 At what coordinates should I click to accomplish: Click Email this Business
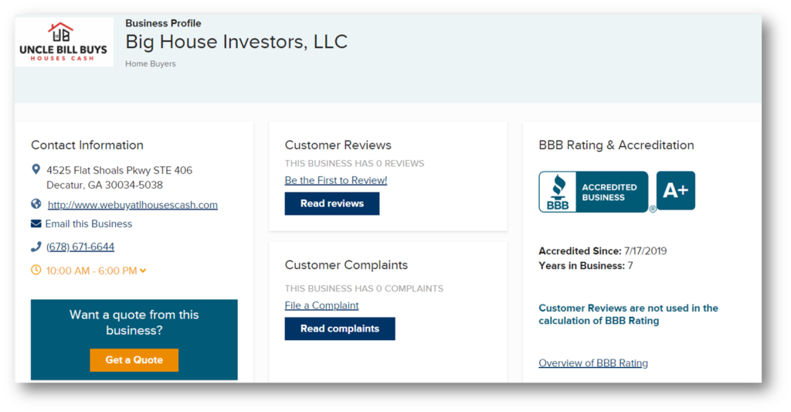click(x=88, y=224)
